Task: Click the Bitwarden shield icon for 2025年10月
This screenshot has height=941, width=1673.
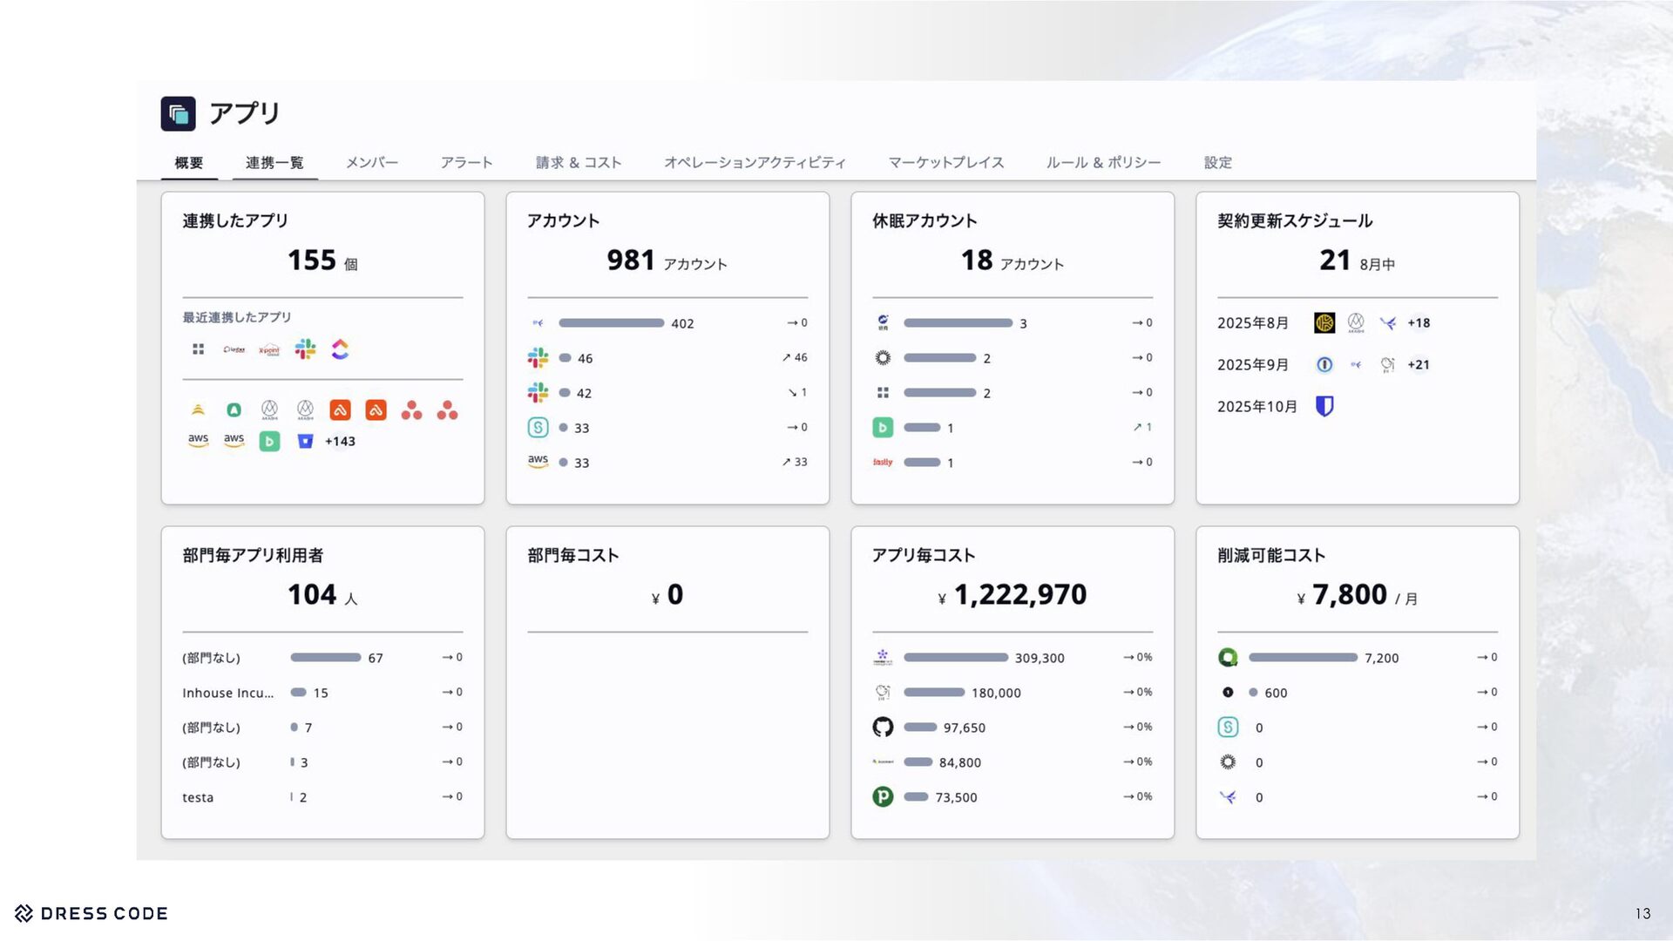Action: pyautogui.click(x=1324, y=406)
